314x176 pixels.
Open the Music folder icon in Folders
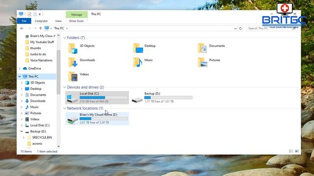(138, 63)
